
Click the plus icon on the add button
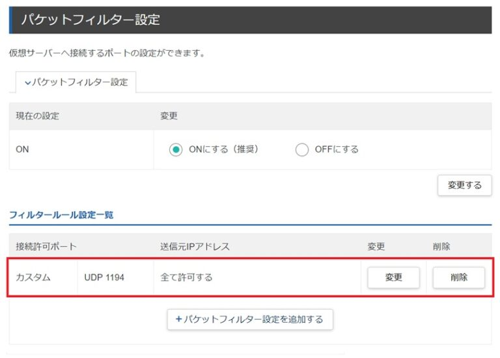click(x=178, y=320)
